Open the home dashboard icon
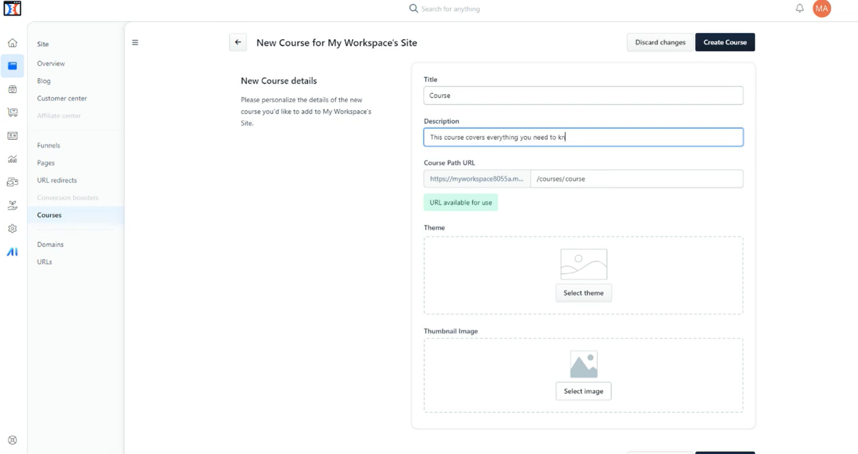 (12, 43)
